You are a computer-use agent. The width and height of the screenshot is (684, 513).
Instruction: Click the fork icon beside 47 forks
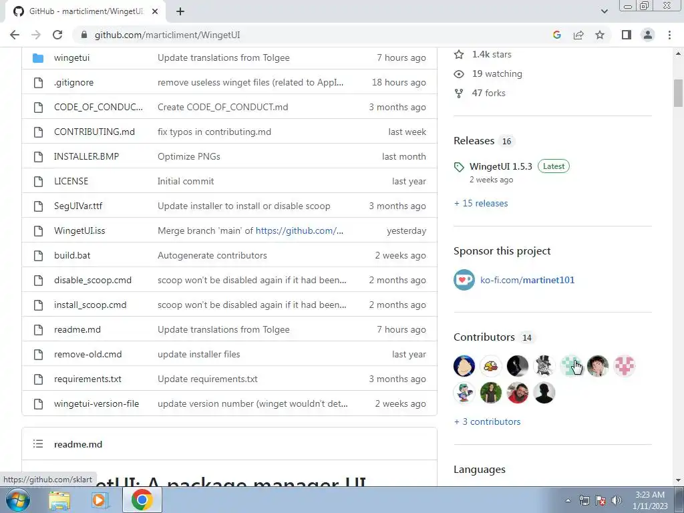(x=459, y=93)
